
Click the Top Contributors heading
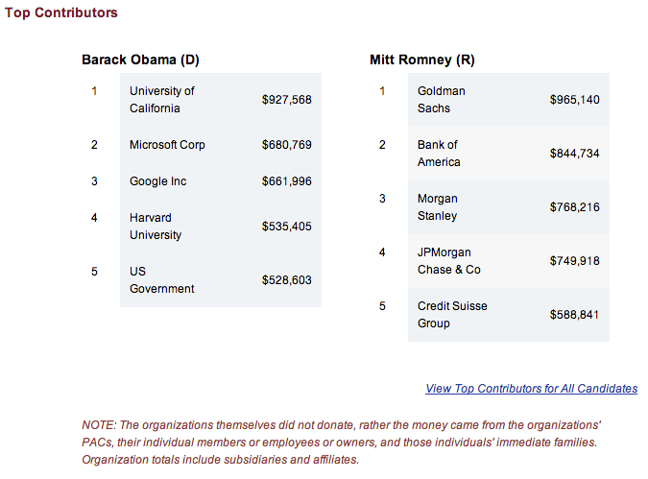[x=61, y=12]
